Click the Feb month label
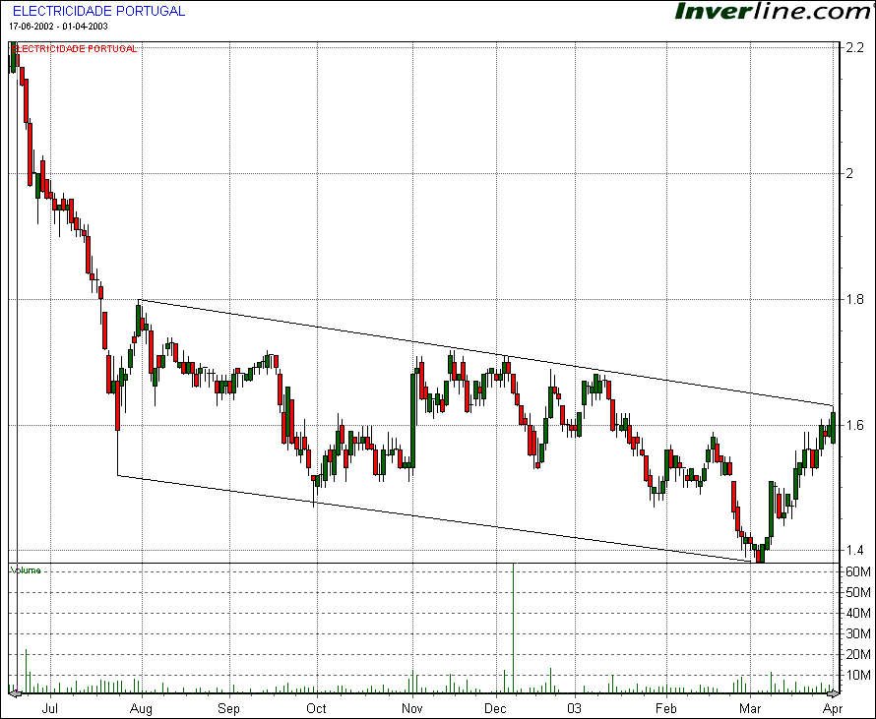Viewport: 876px width, 719px height. point(666,708)
